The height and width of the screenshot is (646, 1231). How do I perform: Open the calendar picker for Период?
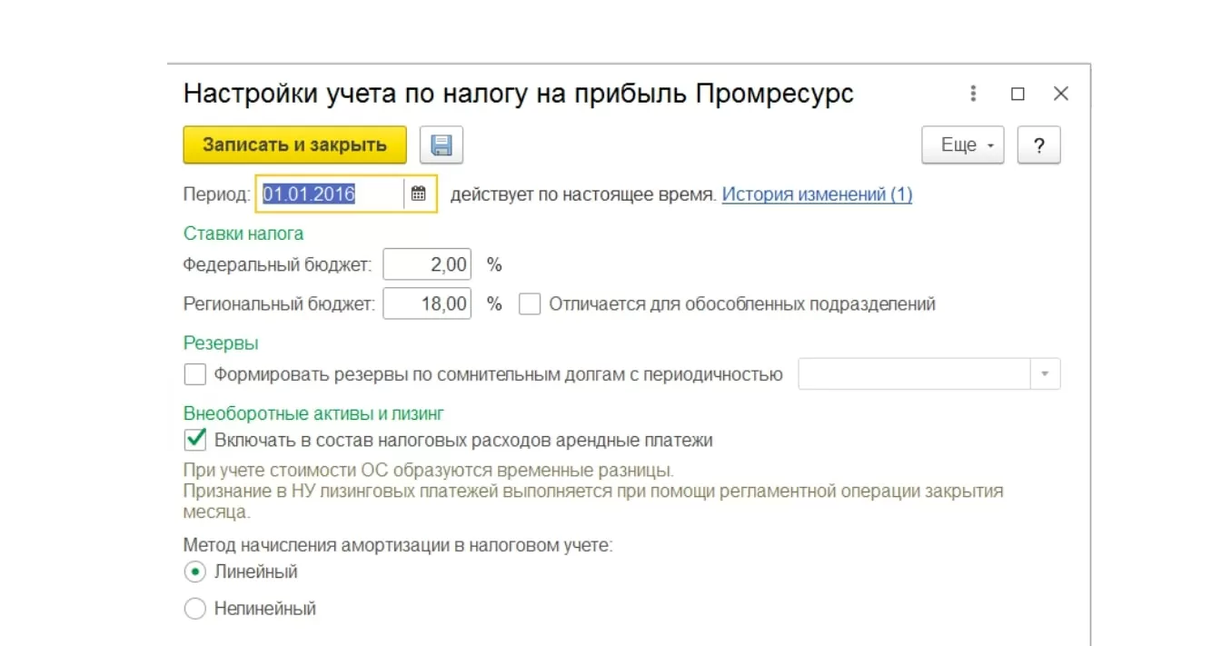click(419, 194)
